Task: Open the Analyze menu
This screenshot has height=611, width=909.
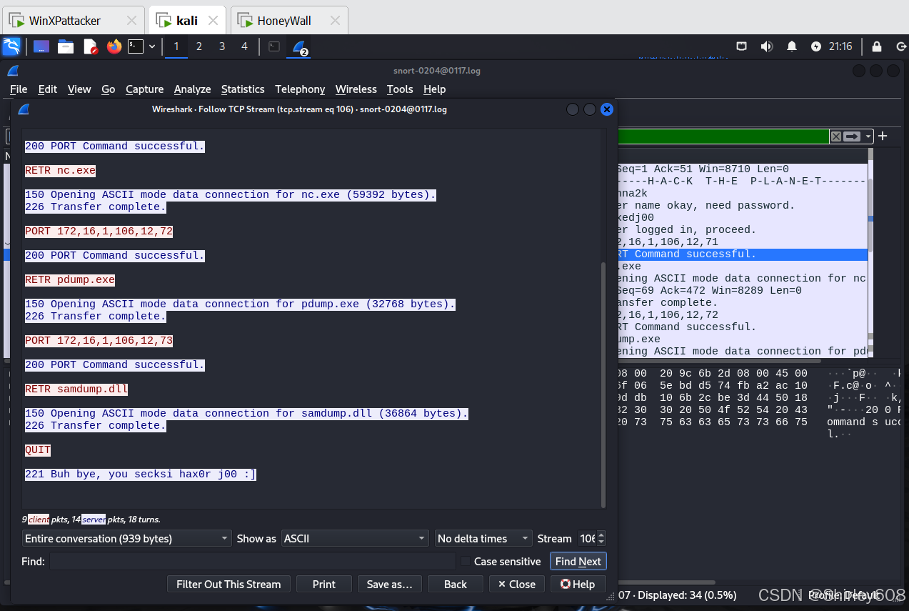Action: pos(193,89)
